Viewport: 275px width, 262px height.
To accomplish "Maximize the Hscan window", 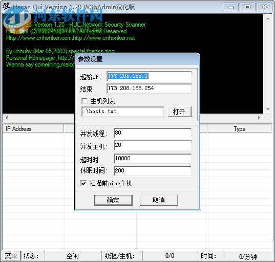I will click(x=247, y=7).
